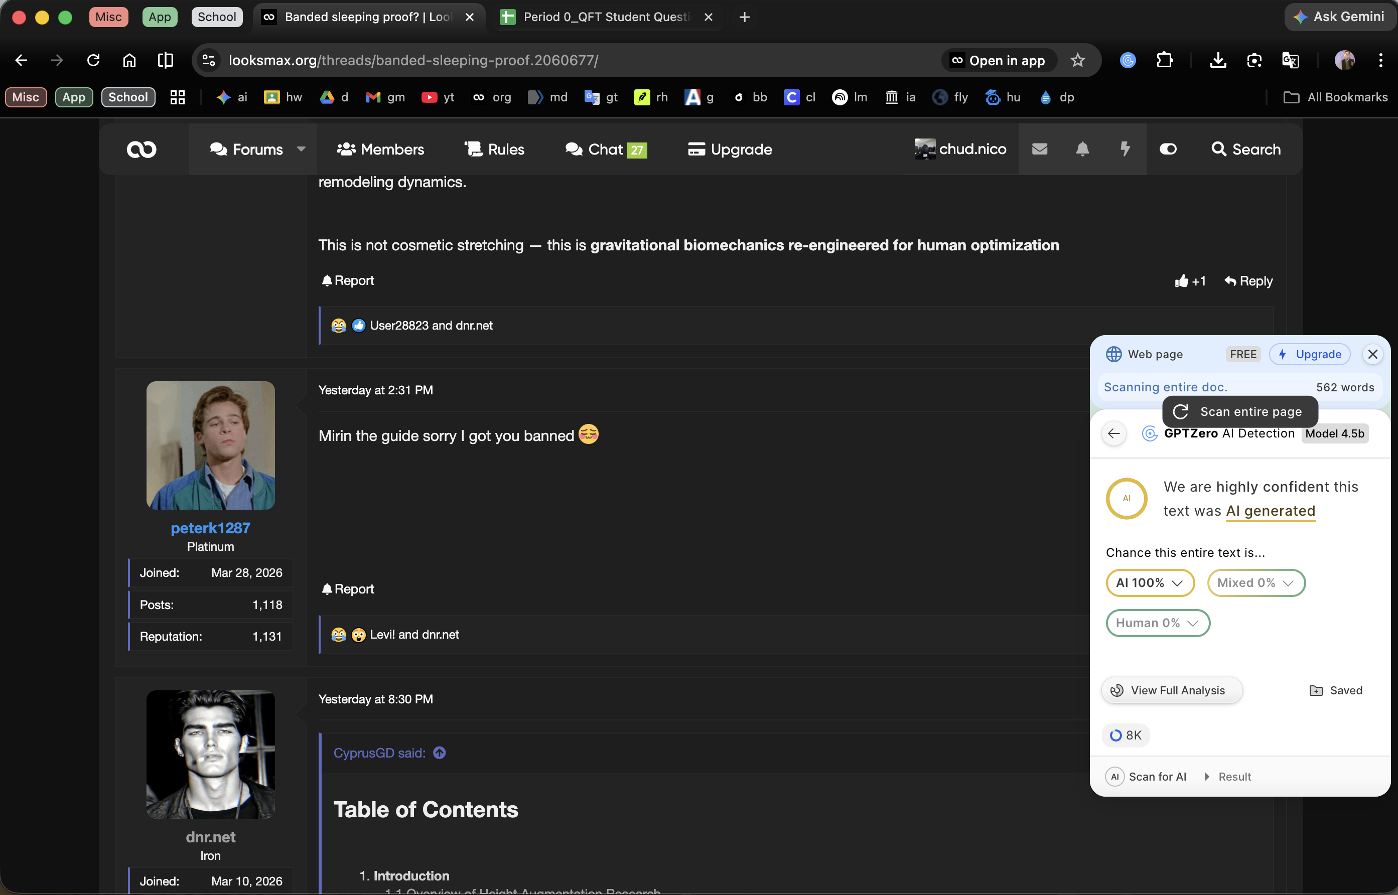Click View Full Analysis button

click(x=1171, y=690)
